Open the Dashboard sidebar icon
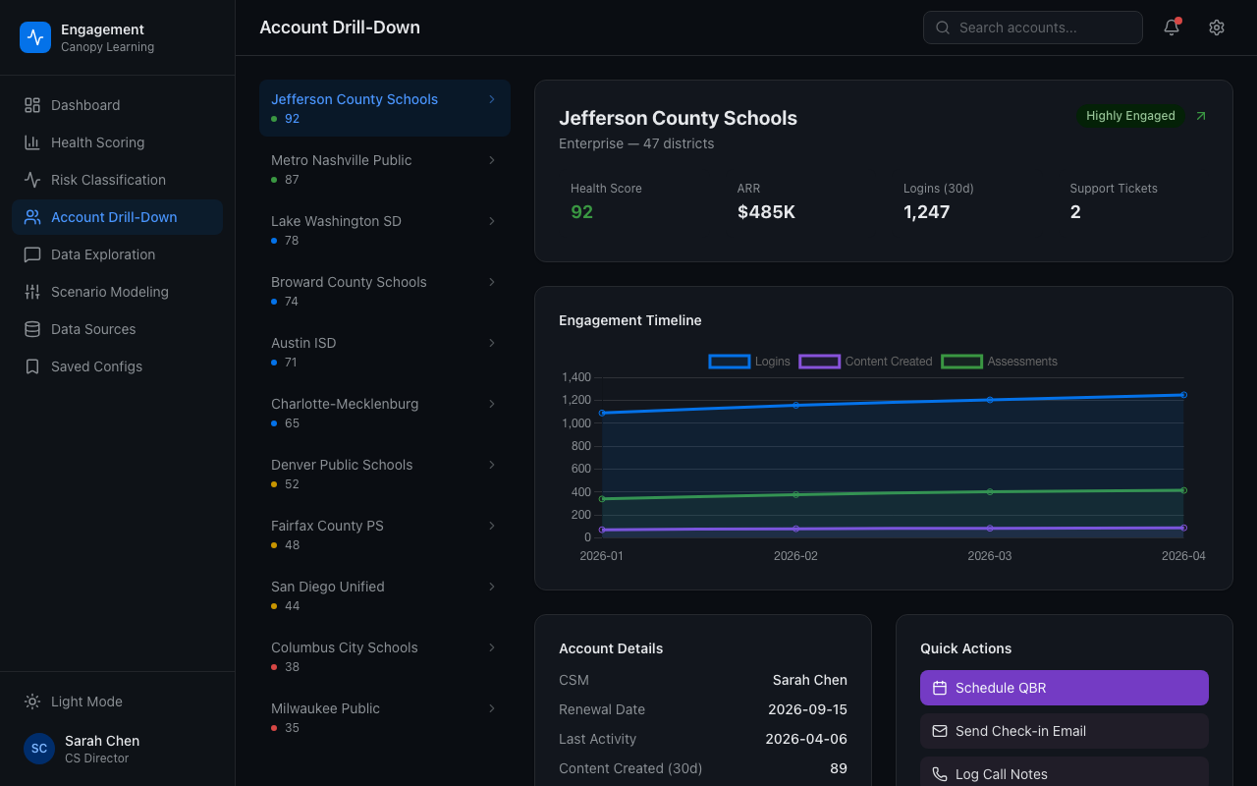This screenshot has height=786, width=1257. [31, 104]
